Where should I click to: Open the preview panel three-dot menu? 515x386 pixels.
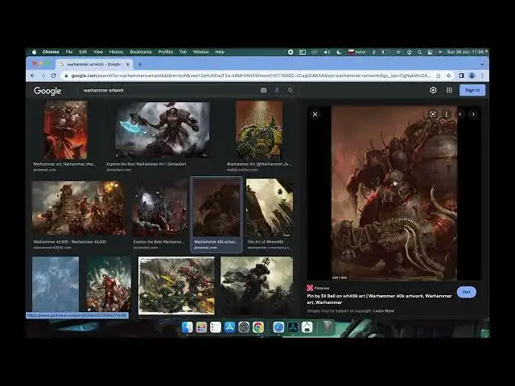point(447,114)
